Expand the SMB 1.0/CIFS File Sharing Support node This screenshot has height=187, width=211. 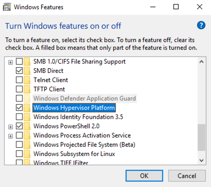(11, 62)
